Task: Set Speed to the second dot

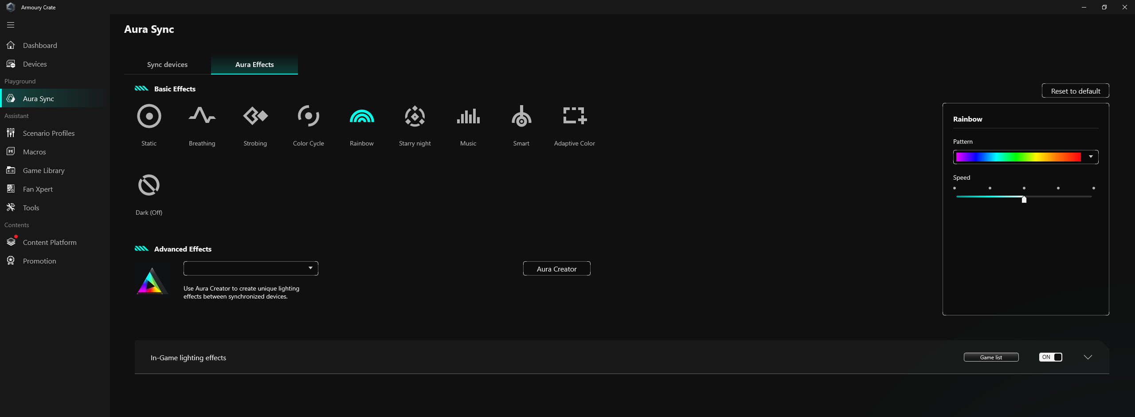Action: (990, 188)
